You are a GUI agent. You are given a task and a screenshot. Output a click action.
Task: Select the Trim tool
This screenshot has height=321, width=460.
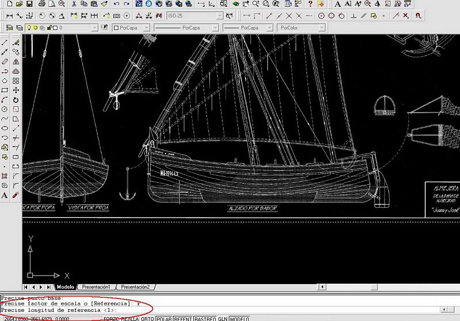coord(16,138)
